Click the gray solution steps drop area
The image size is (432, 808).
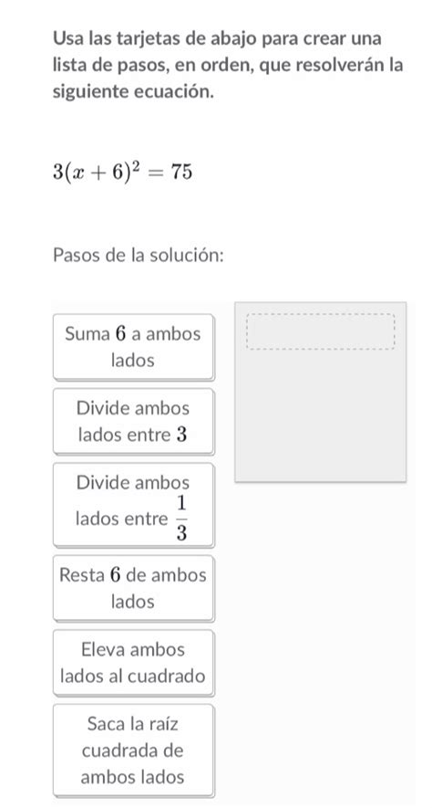pyautogui.click(x=321, y=393)
